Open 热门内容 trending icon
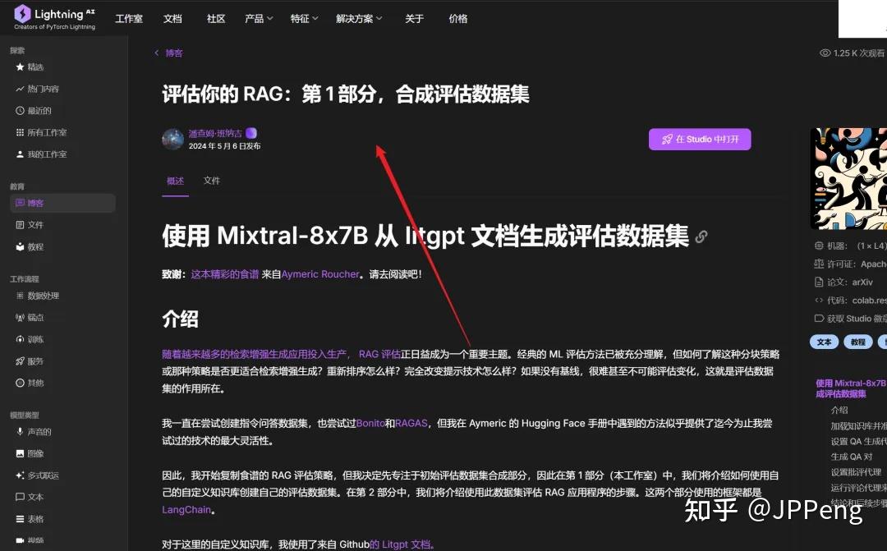The width and height of the screenshot is (887, 551). click(18, 88)
